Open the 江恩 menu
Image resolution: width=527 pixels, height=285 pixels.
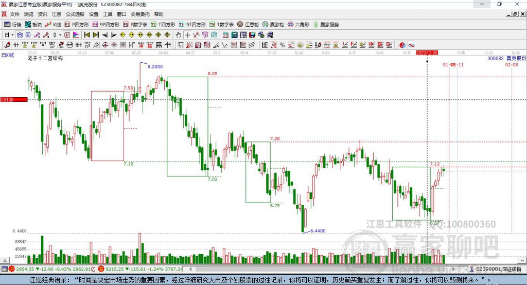[x=57, y=14]
